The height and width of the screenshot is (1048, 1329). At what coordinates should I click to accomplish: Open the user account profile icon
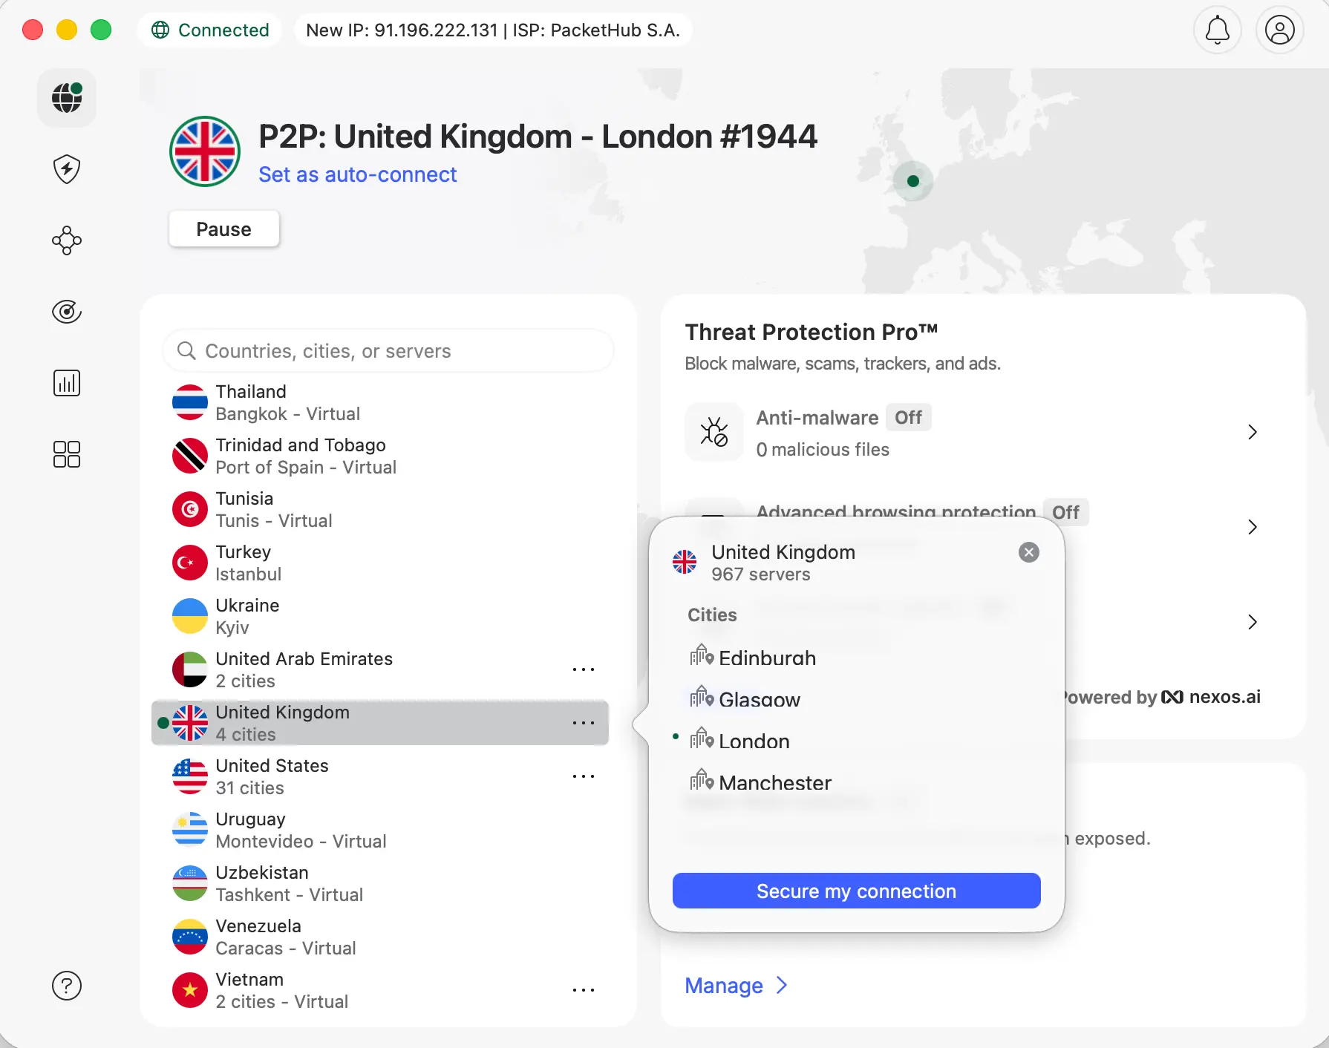coord(1279,30)
